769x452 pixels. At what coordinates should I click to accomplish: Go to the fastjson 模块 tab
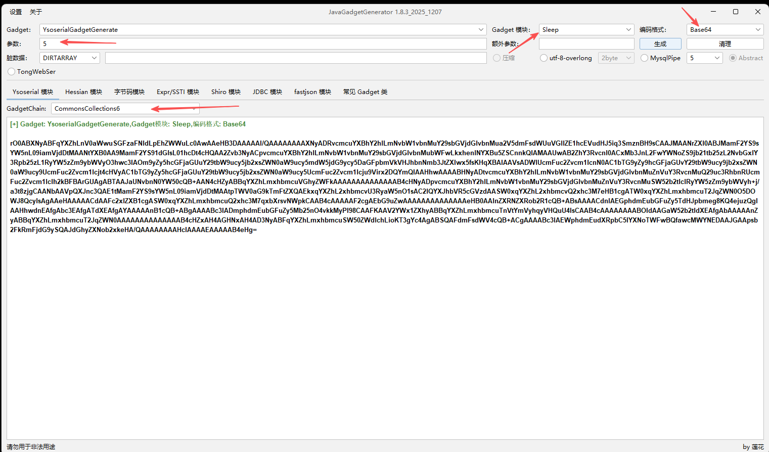(x=312, y=92)
